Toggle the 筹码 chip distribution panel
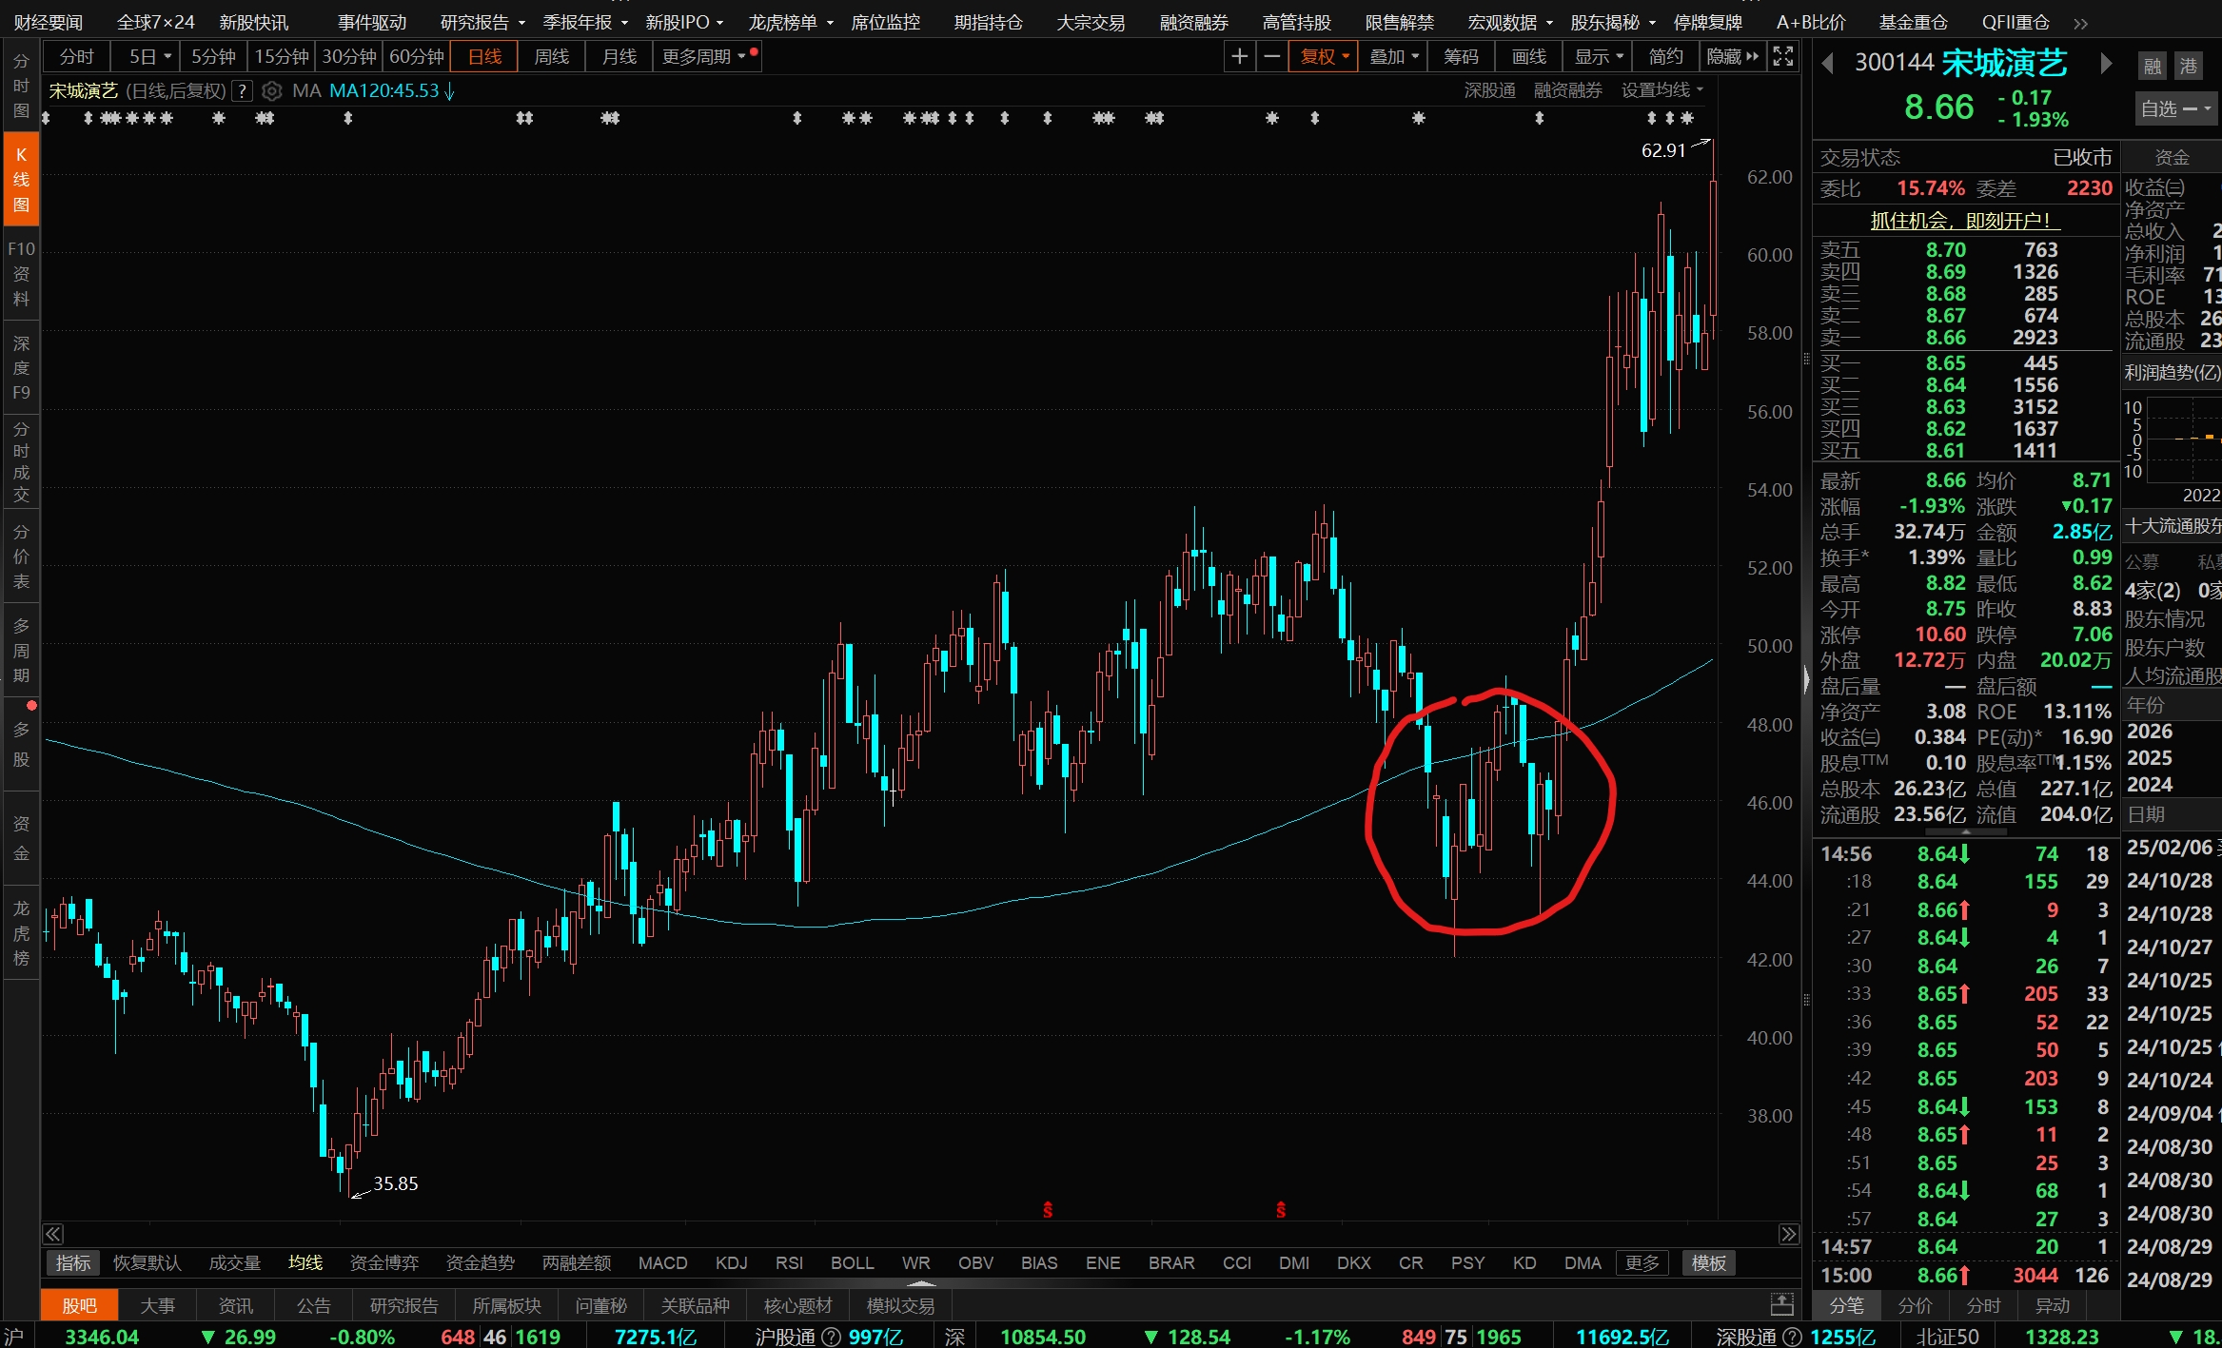 1461,57
